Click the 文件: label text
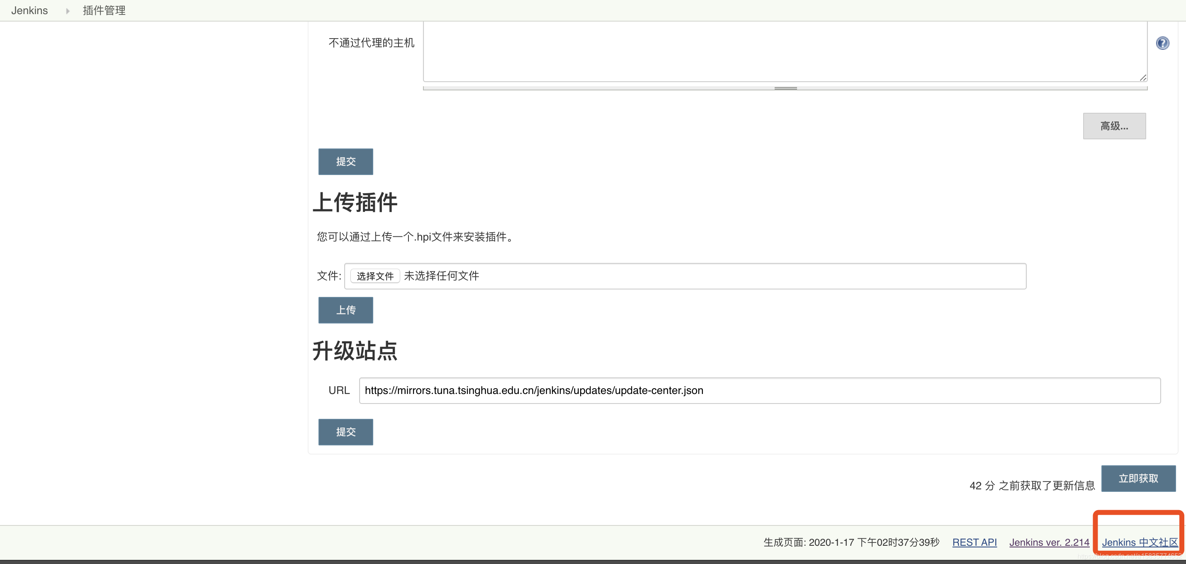This screenshot has height=564, width=1186. (329, 276)
